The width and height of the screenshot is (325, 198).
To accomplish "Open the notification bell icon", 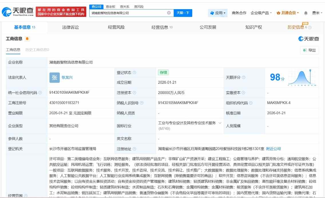I will pos(306,13).
